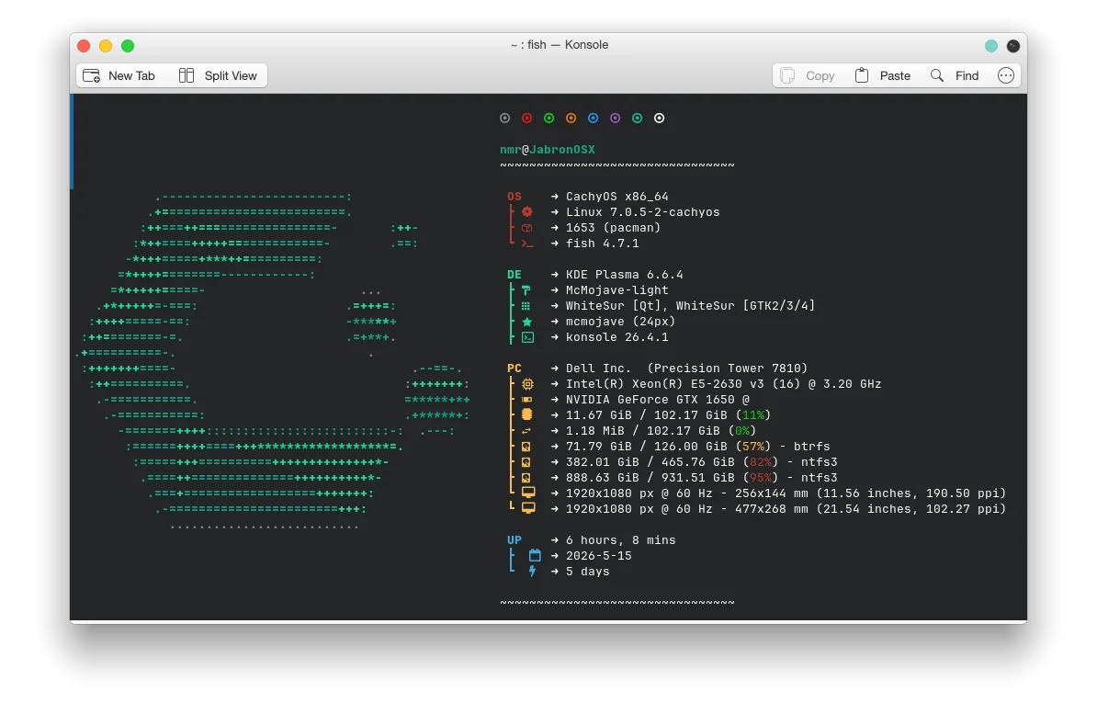Viewport: 1097px width, 703px height.
Task: Click the white color dot
Action: click(659, 119)
